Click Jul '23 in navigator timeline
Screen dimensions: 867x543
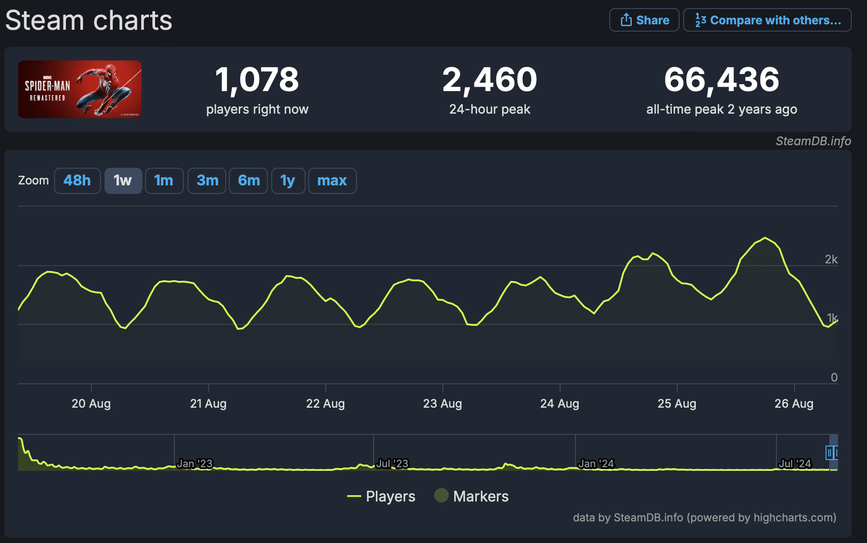[392, 464]
